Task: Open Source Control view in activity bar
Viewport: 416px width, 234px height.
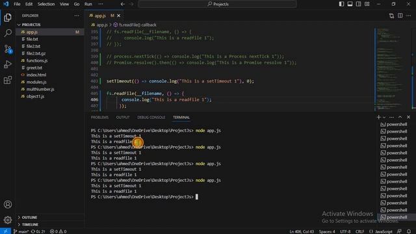Action: click(x=8, y=49)
